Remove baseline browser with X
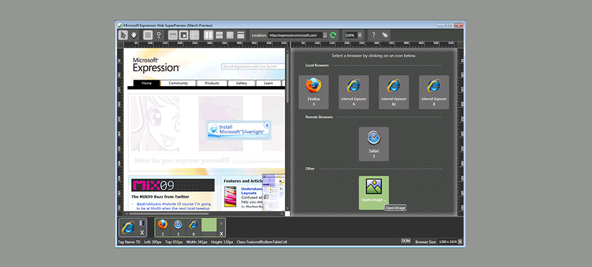Screen dimensions: 592x267 point(142,233)
